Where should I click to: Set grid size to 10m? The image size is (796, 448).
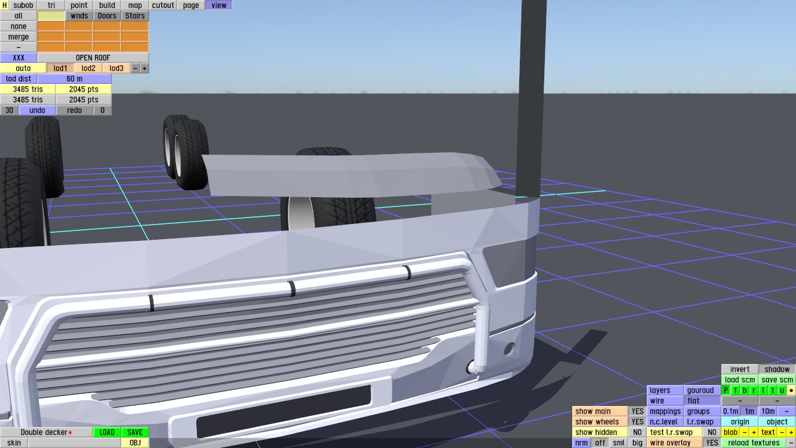point(768,411)
